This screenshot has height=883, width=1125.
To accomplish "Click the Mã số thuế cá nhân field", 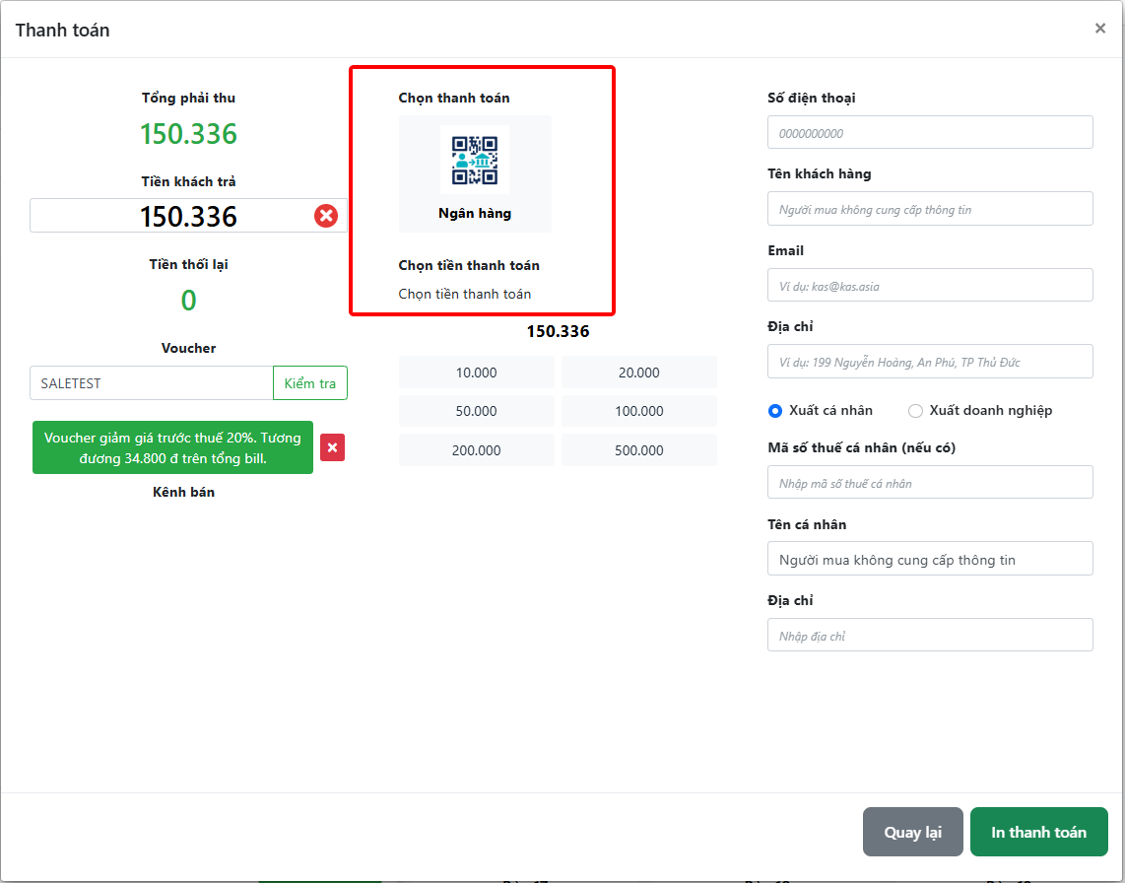I will coord(930,483).
